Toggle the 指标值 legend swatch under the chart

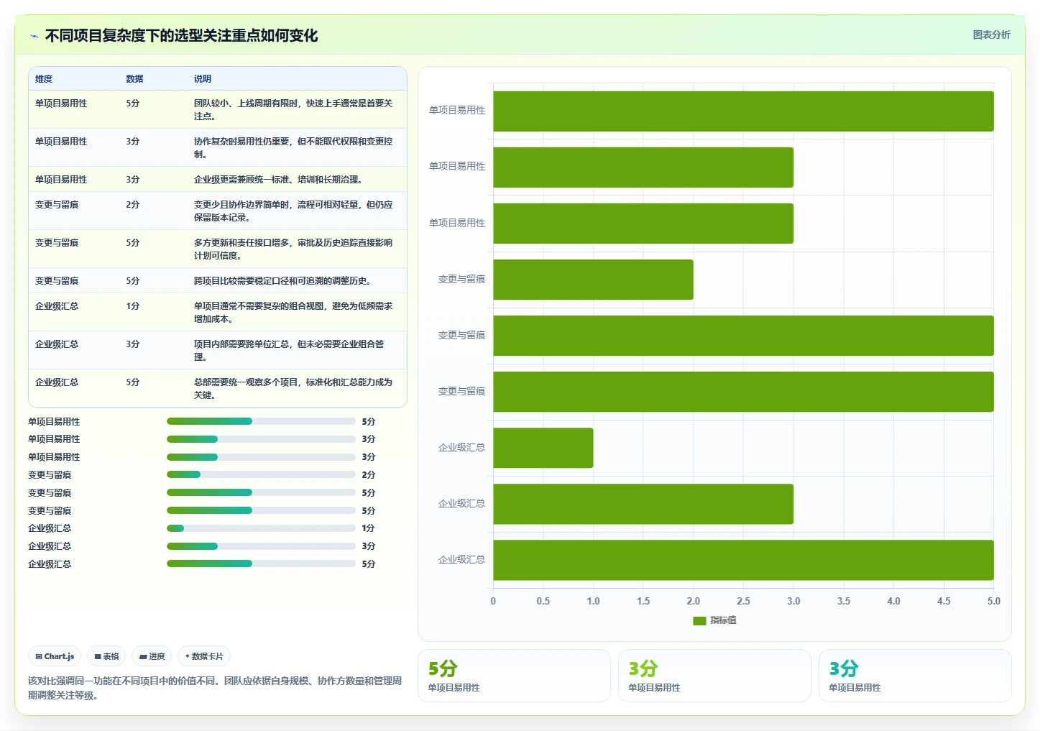pos(699,620)
